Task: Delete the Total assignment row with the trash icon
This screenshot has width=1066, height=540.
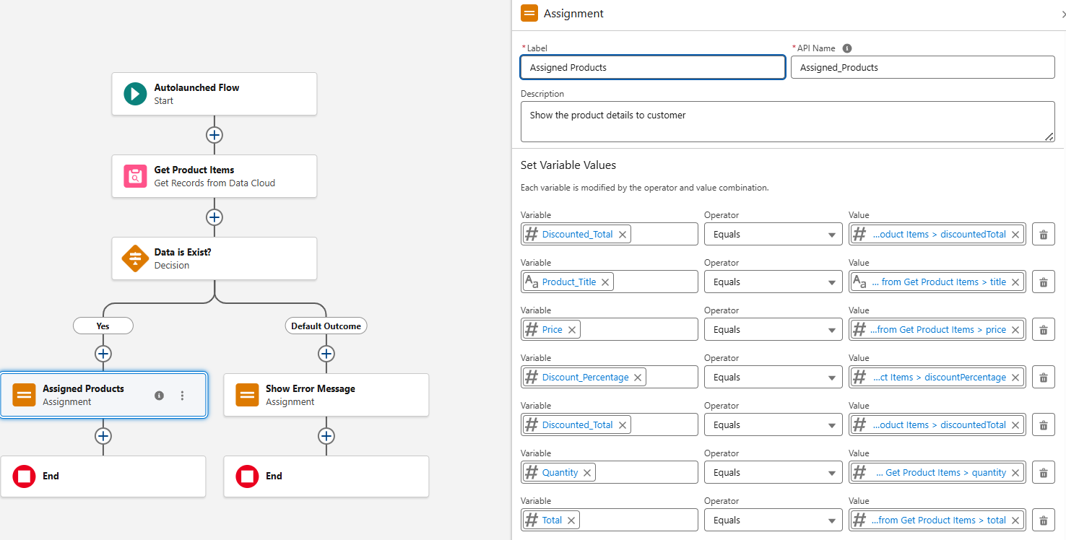Action: coord(1043,520)
